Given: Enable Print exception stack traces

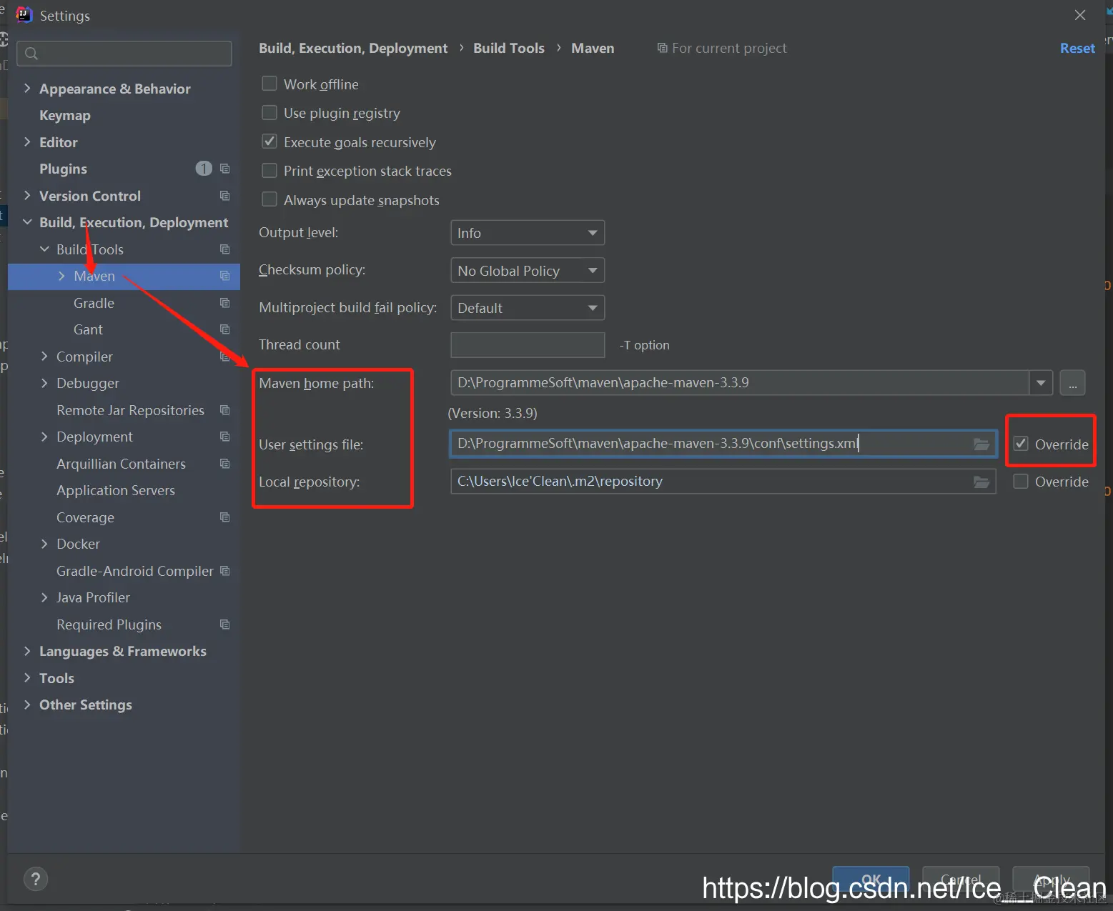Looking at the screenshot, I should click(269, 171).
